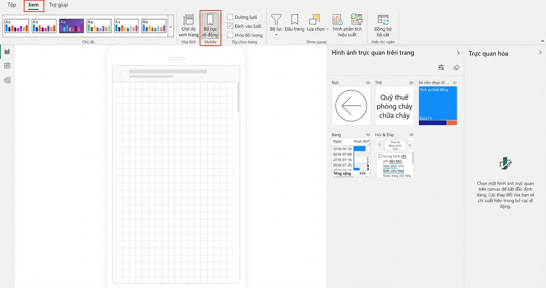Toggle Bố cục di động mobile layout

(210, 26)
